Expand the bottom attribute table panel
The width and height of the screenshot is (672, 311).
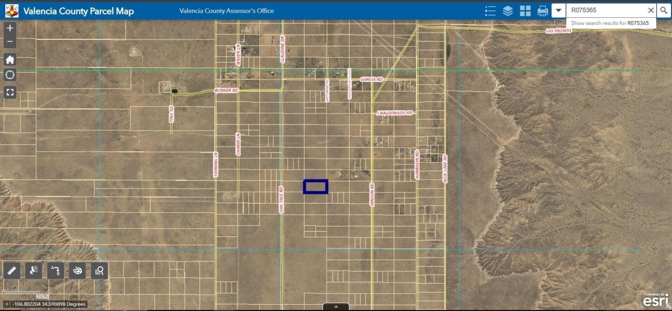[x=336, y=307]
